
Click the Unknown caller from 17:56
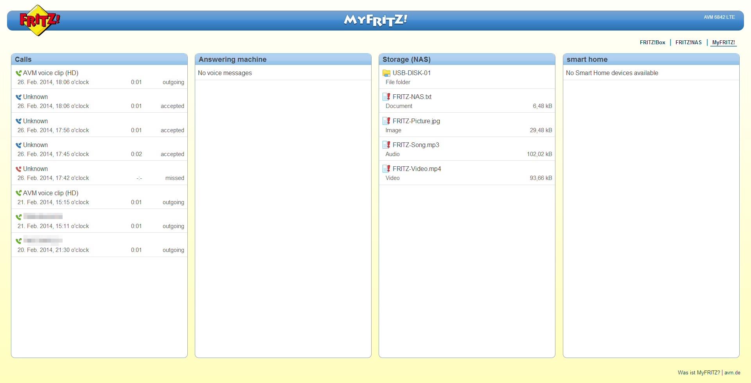[x=35, y=121]
